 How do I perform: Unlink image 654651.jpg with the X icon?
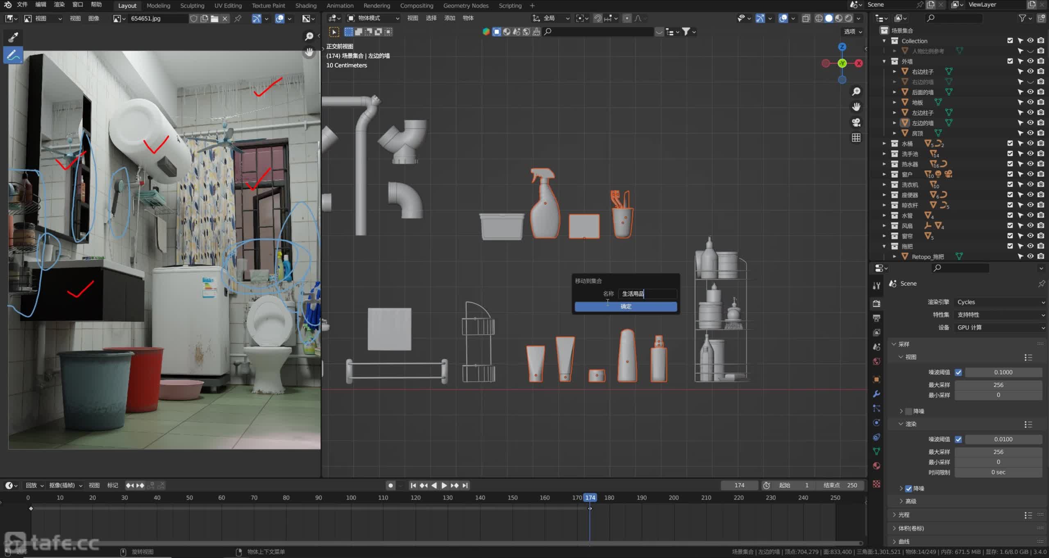pos(225,18)
